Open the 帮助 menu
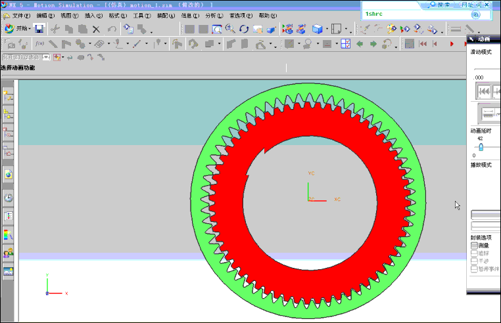The image size is (501, 323). pos(268,16)
